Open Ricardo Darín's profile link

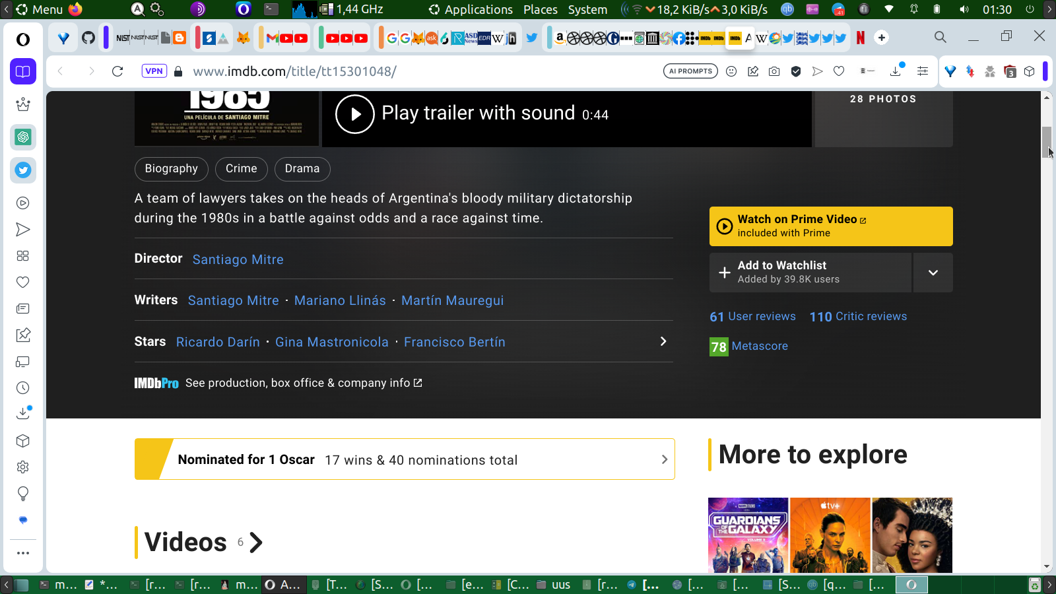coord(218,342)
